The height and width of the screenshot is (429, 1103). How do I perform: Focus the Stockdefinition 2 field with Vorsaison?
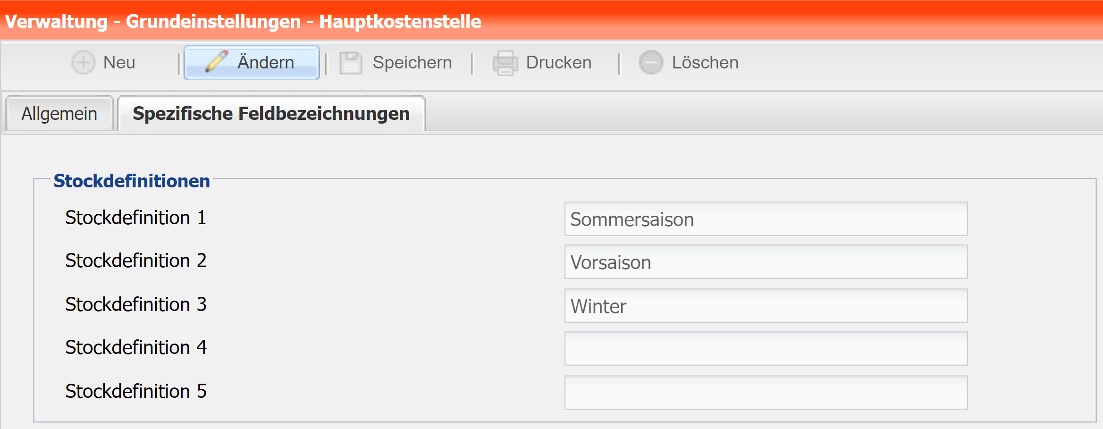pos(766,262)
